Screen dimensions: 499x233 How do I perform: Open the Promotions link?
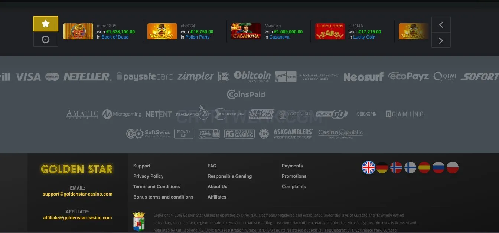pyautogui.click(x=294, y=176)
